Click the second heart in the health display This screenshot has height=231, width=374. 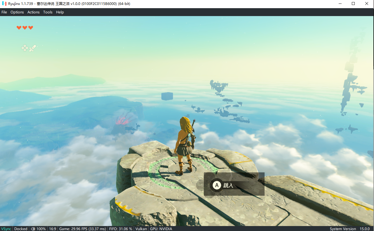[25, 28]
